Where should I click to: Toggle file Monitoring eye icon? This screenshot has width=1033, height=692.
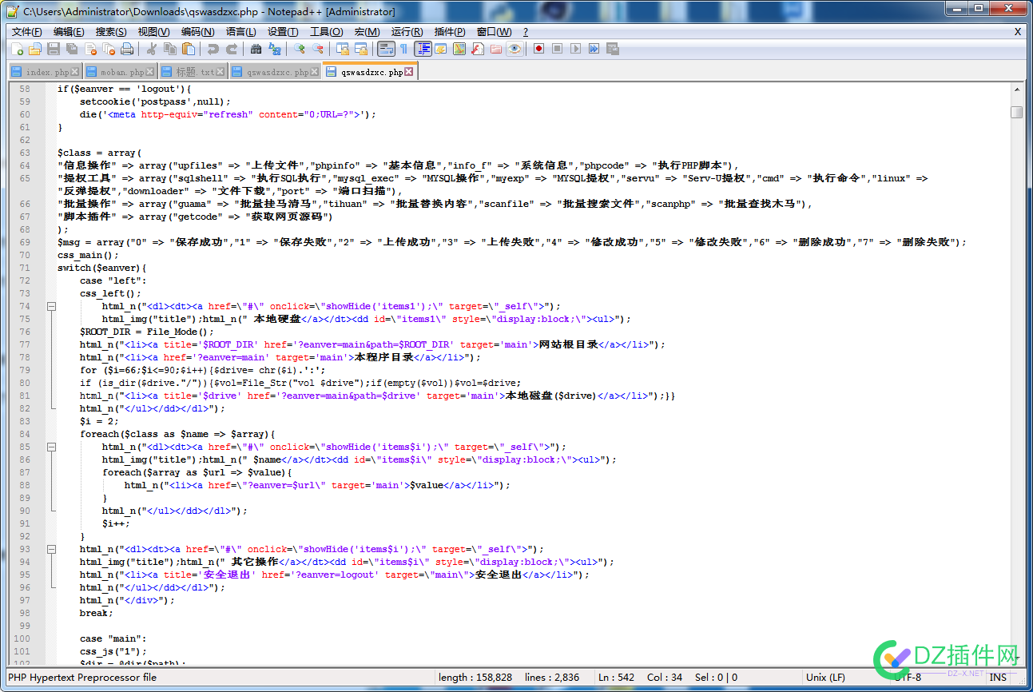click(515, 49)
